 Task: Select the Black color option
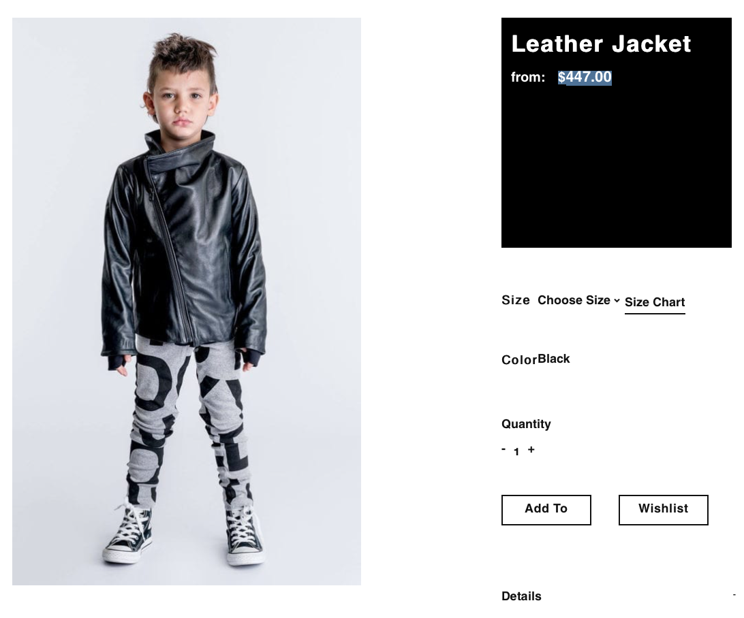[553, 359]
